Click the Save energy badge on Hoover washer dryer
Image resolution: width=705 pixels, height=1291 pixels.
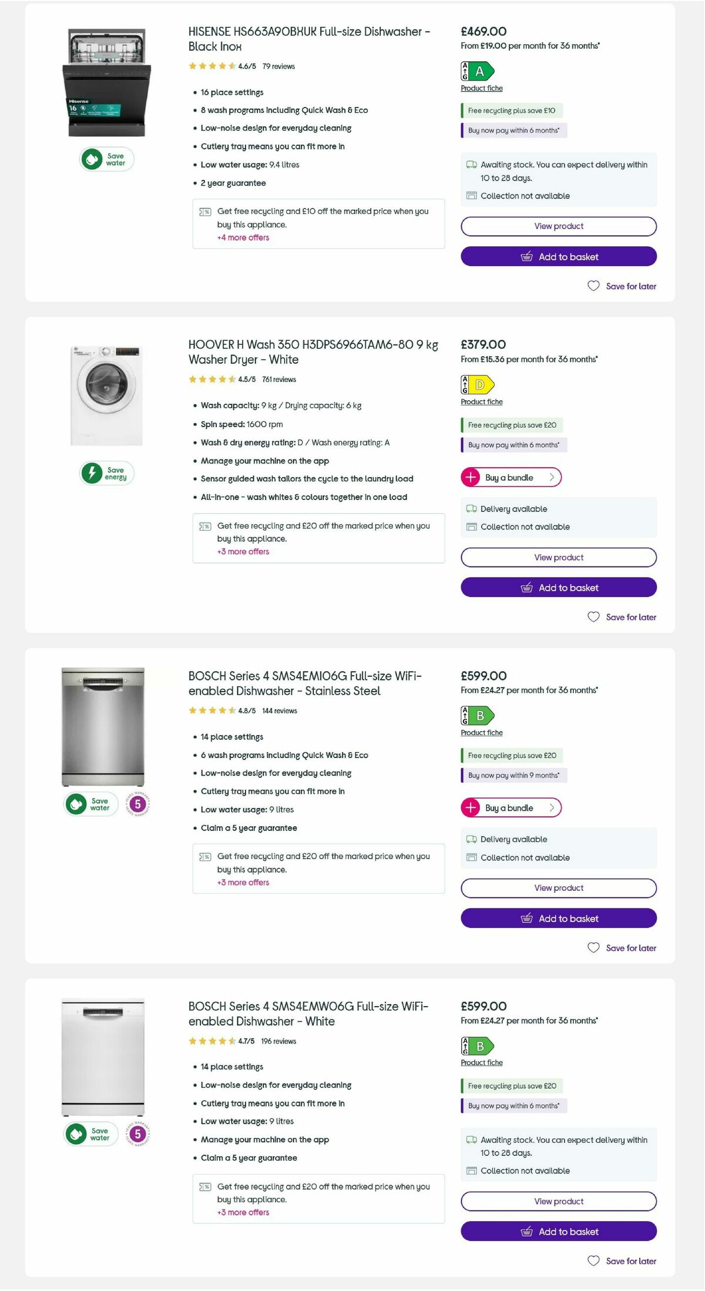[106, 473]
